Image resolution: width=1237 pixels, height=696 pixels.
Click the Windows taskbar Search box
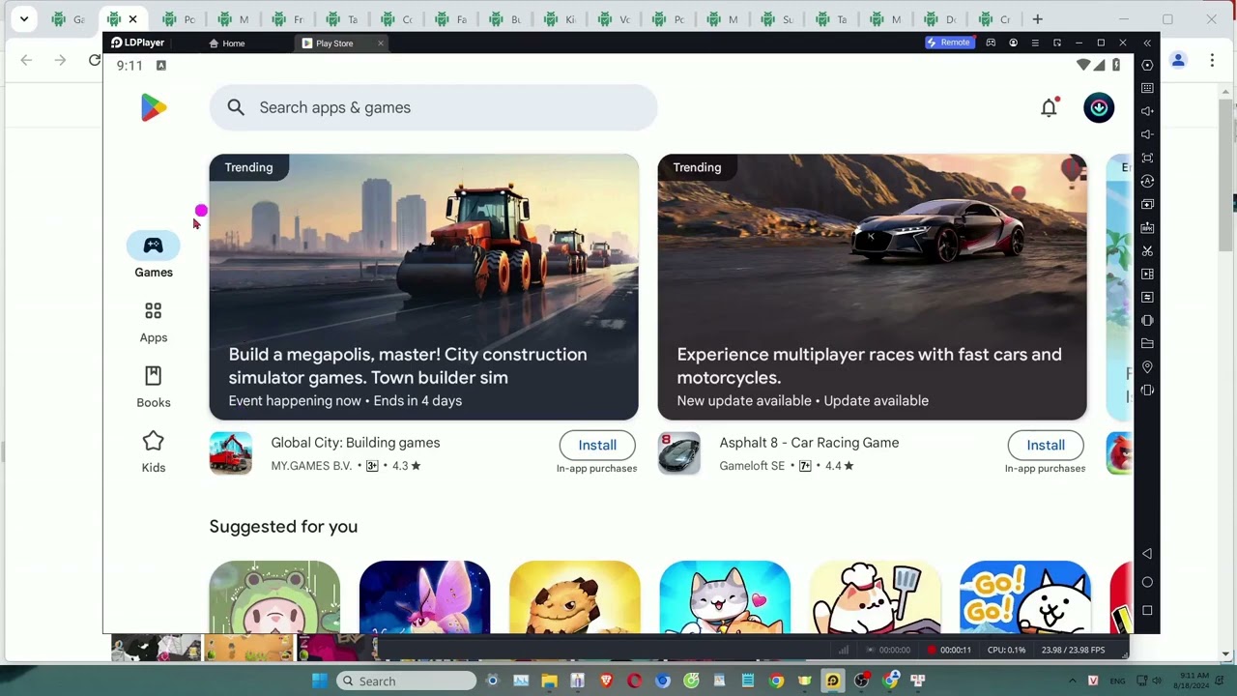(x=406, y=681)
